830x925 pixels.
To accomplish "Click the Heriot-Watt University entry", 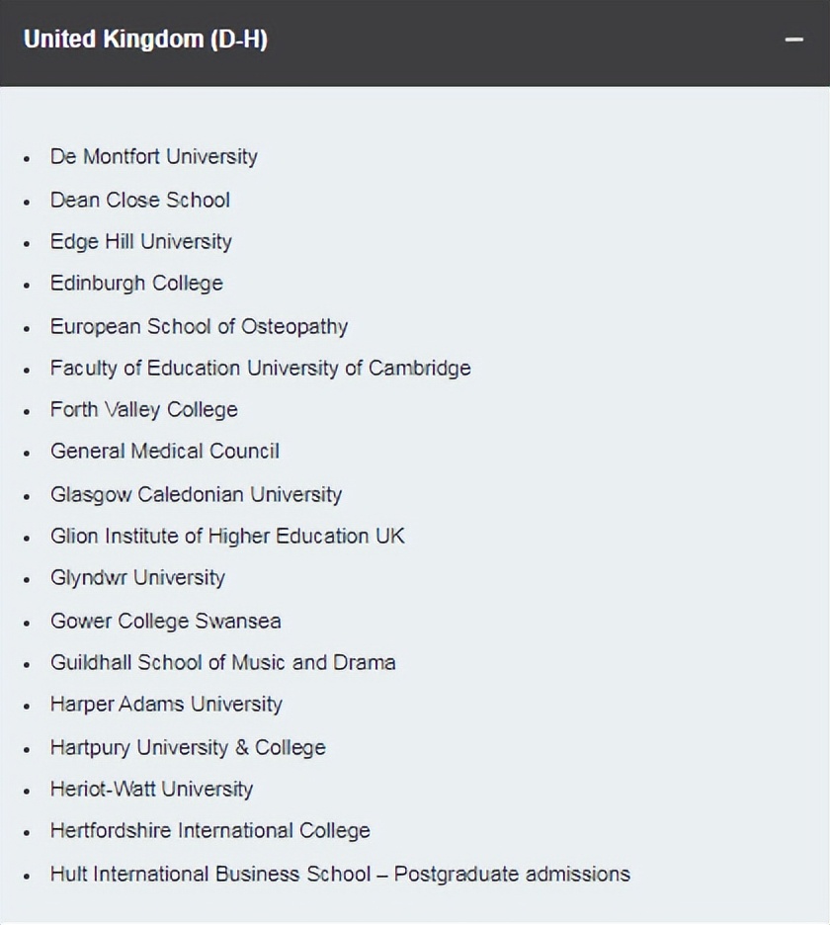I will pyautogui.click(x=151, y=790).
